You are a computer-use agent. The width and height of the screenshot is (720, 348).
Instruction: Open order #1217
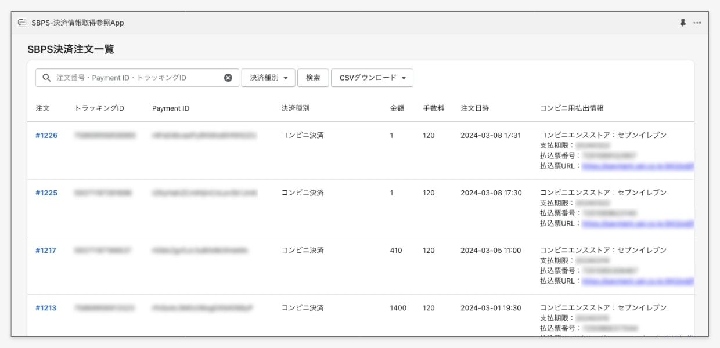tap(46, 251)
